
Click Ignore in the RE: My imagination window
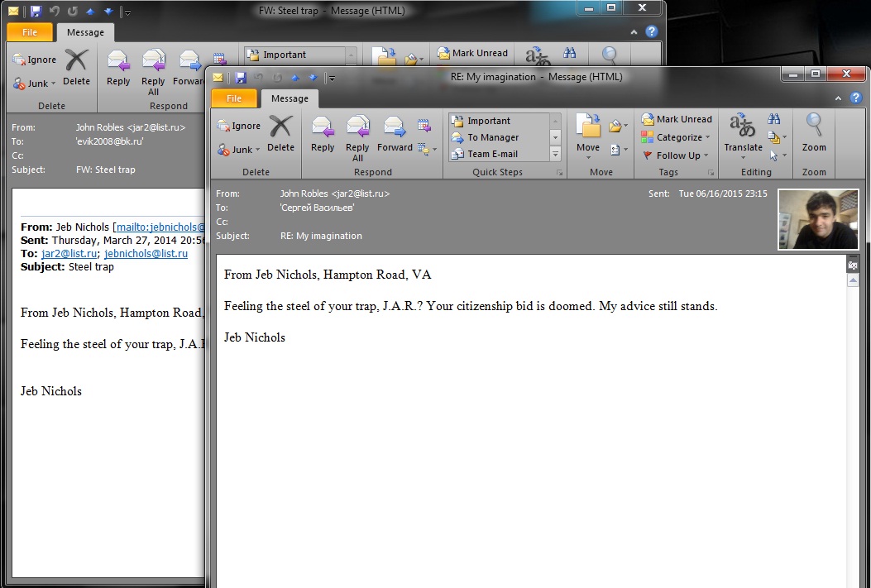click(x=238, y=126)
